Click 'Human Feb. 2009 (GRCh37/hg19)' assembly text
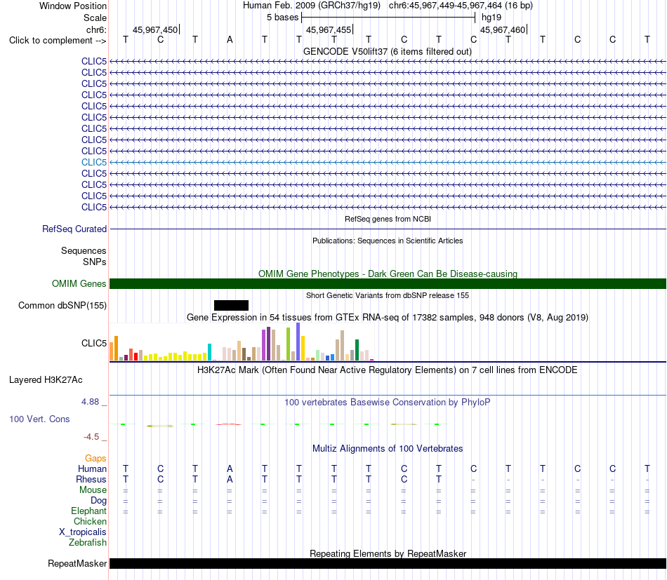This screenshot has width=667, height=580. pyautogui.click(x=313, y=6)
